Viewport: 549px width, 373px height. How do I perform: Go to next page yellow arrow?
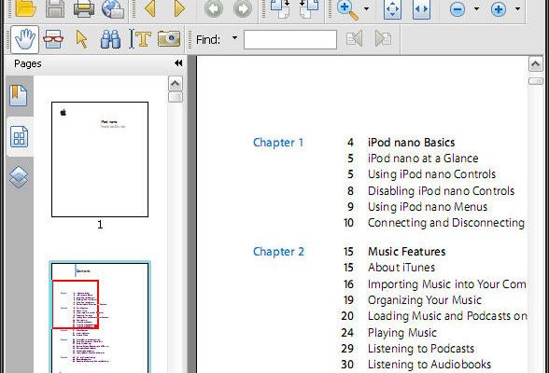179,8
